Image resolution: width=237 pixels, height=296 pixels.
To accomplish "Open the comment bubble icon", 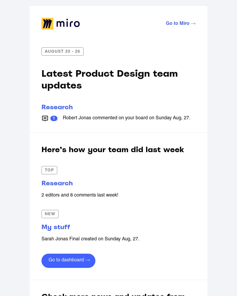I will [45, 118].
